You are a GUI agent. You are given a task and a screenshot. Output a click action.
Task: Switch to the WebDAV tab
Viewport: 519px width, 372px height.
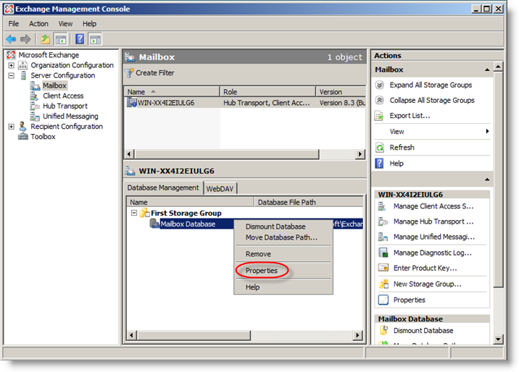pyautogui.click(x=220, y=189)
